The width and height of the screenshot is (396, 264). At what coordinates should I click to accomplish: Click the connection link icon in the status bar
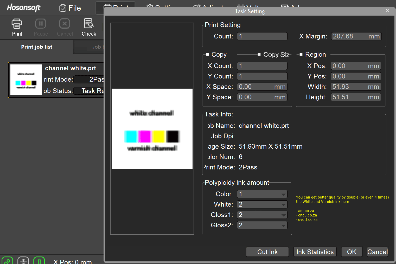click(x=7, y=260)
